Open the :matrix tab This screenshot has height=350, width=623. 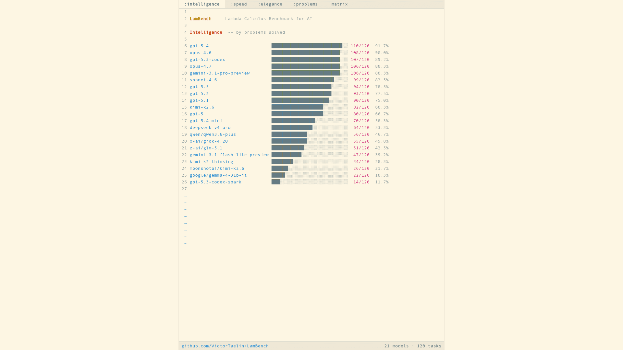pyautogui.click(x=338, y=4)
